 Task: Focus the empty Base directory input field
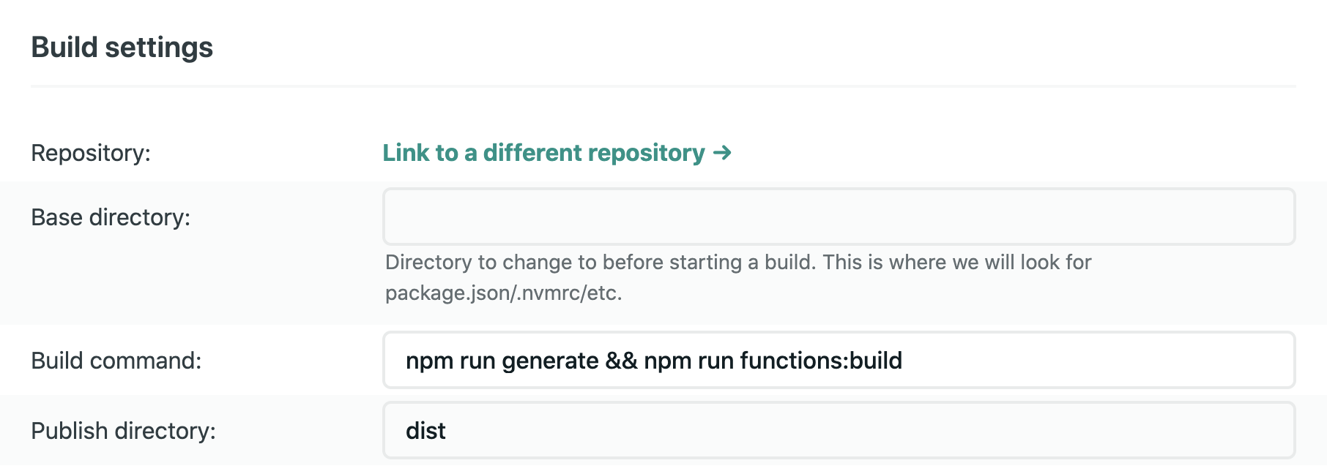pyautogui.click(x=839, y=217)
